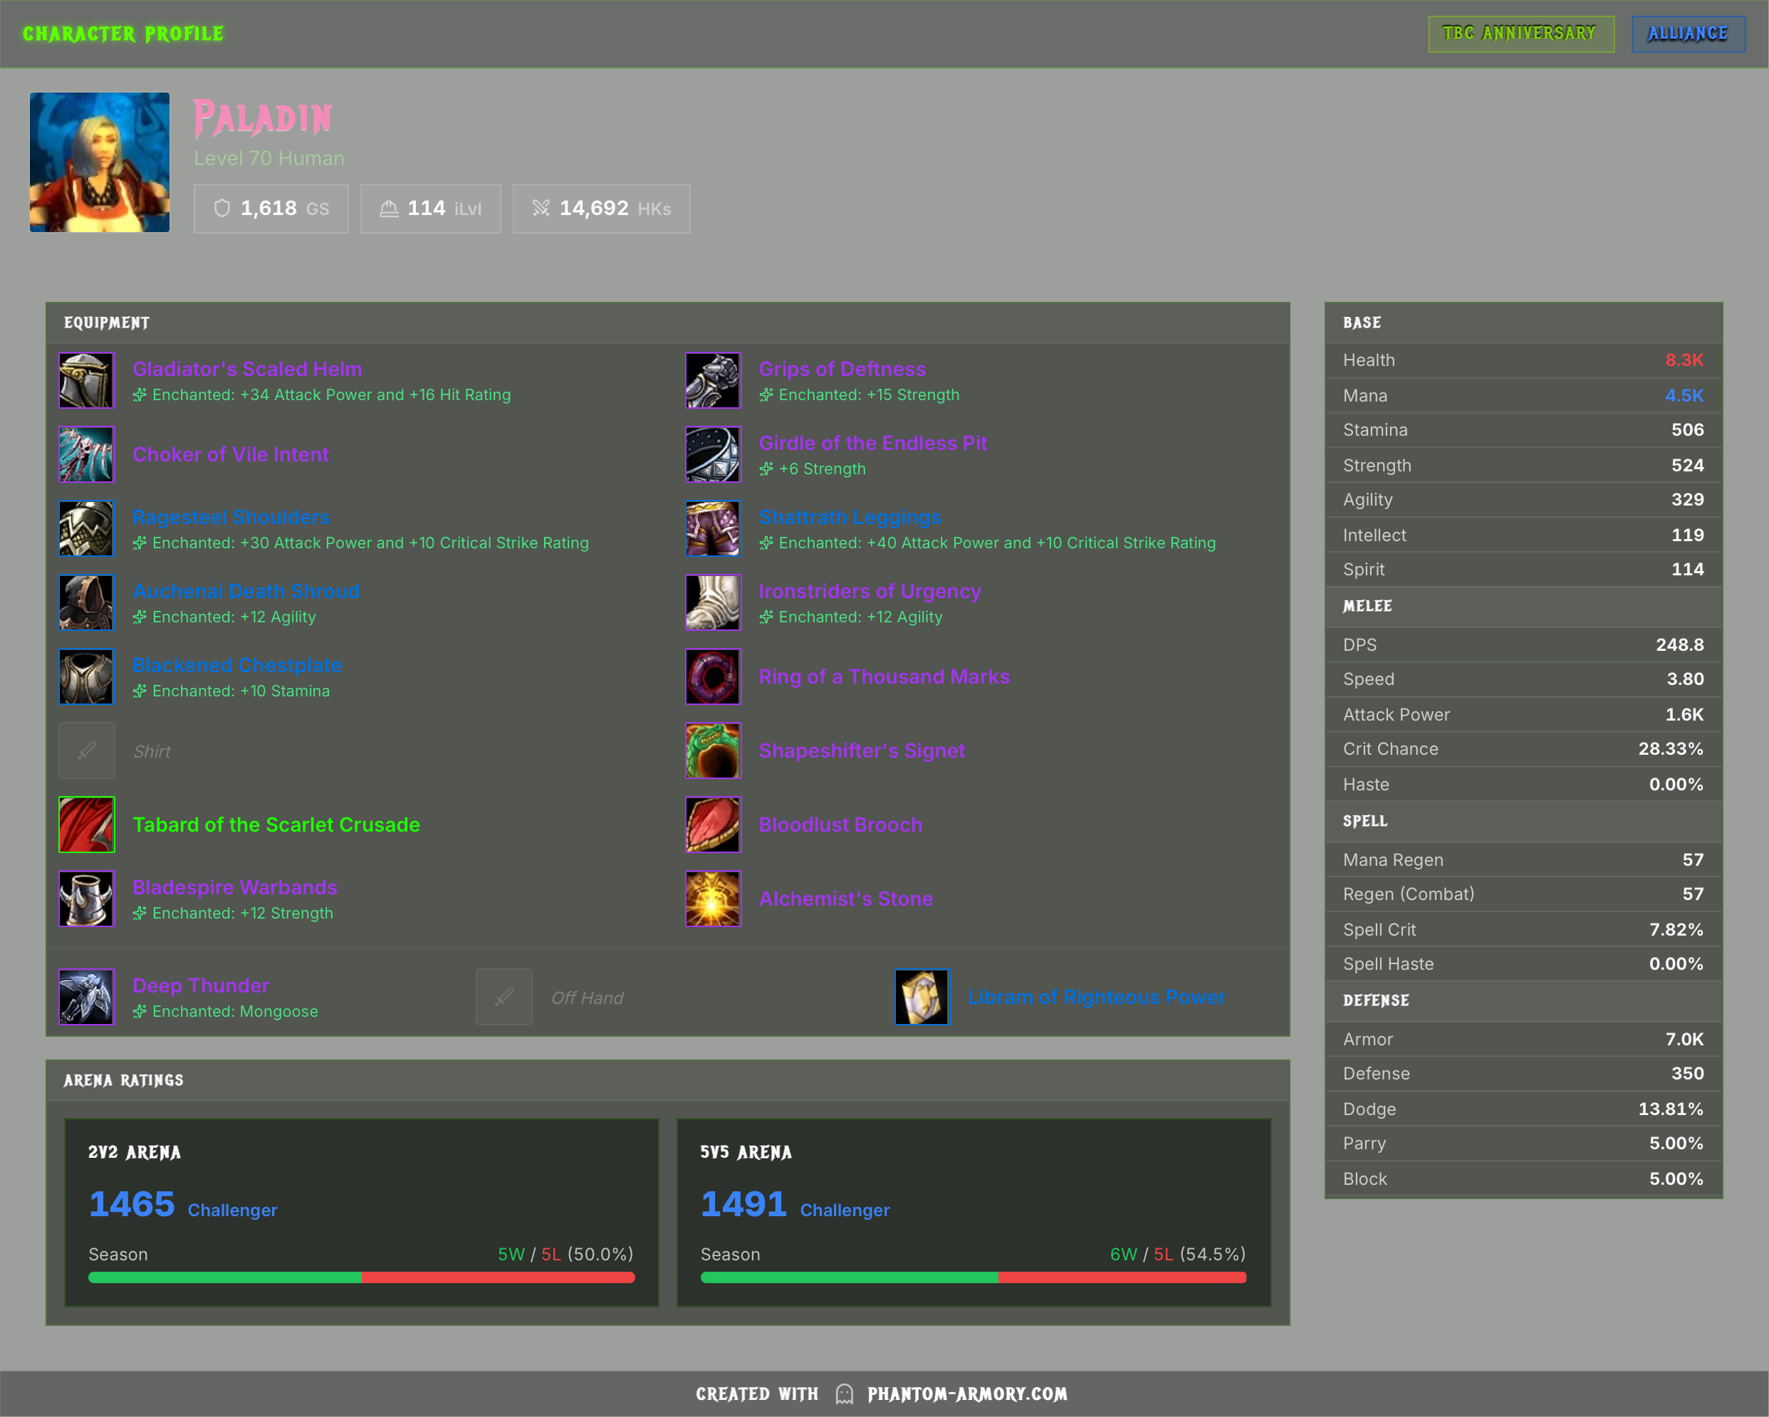Viewport: 1769px width, 1417px height.
Task: Click the Grips of Deftness icon
Action: tap(713, 381)
